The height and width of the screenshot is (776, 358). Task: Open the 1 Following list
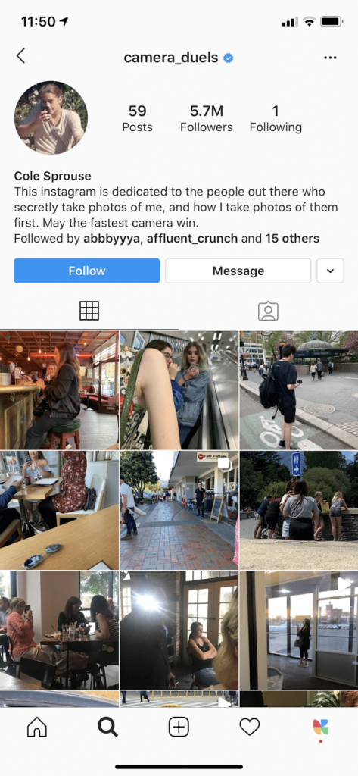[276, 119]
